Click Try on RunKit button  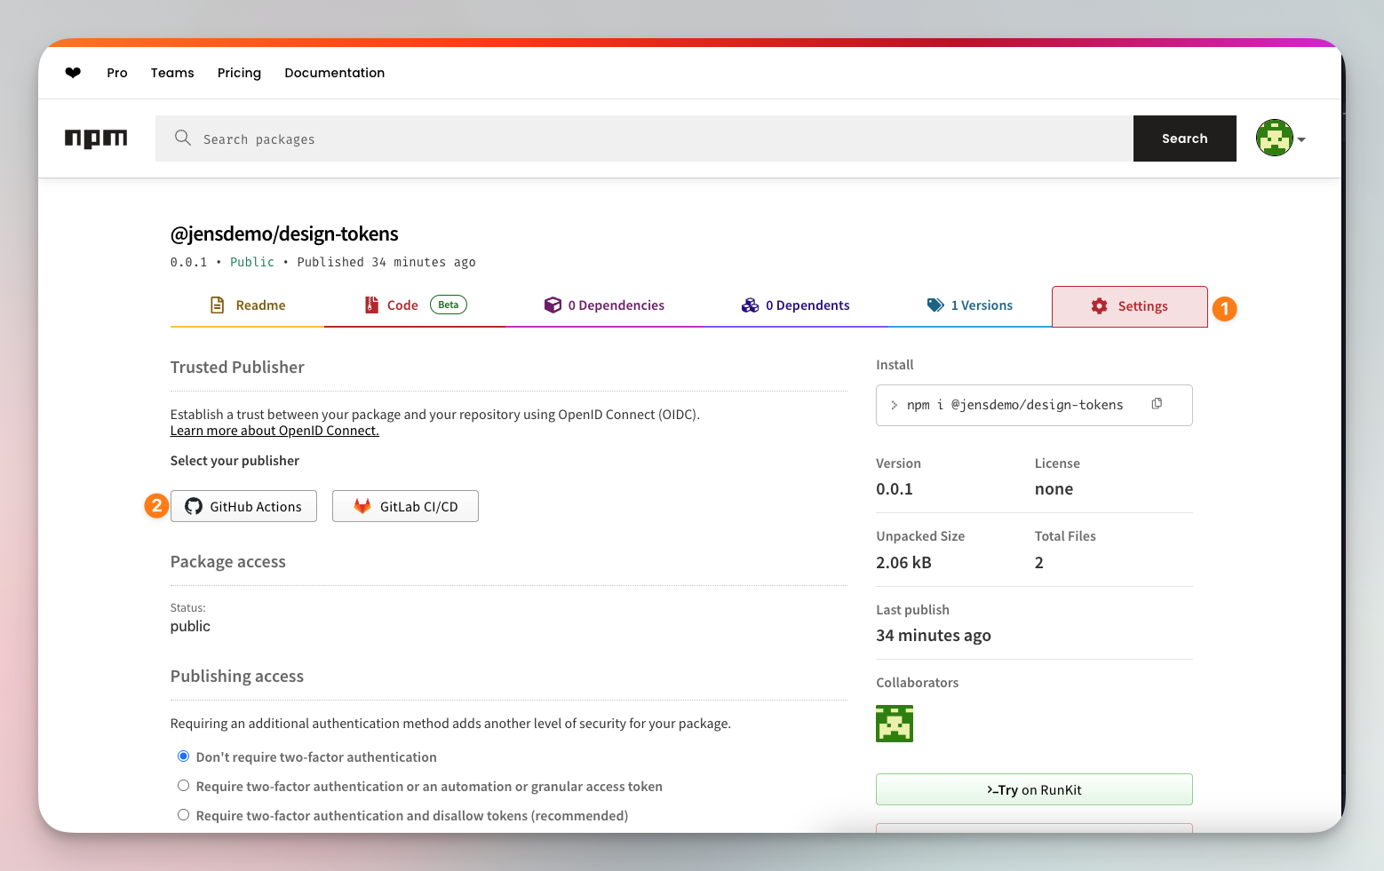pos(1034,789)
